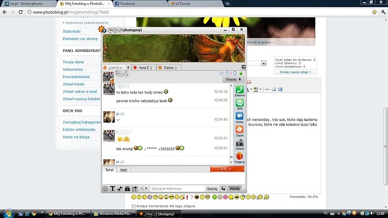Open the Dodaj więcej zdjęć link
This screenshot has width=388, height=218.
tap(295, 72)
